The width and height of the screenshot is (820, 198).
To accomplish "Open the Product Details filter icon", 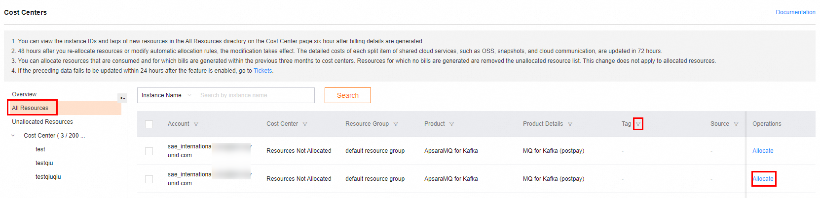I will 570,124.
